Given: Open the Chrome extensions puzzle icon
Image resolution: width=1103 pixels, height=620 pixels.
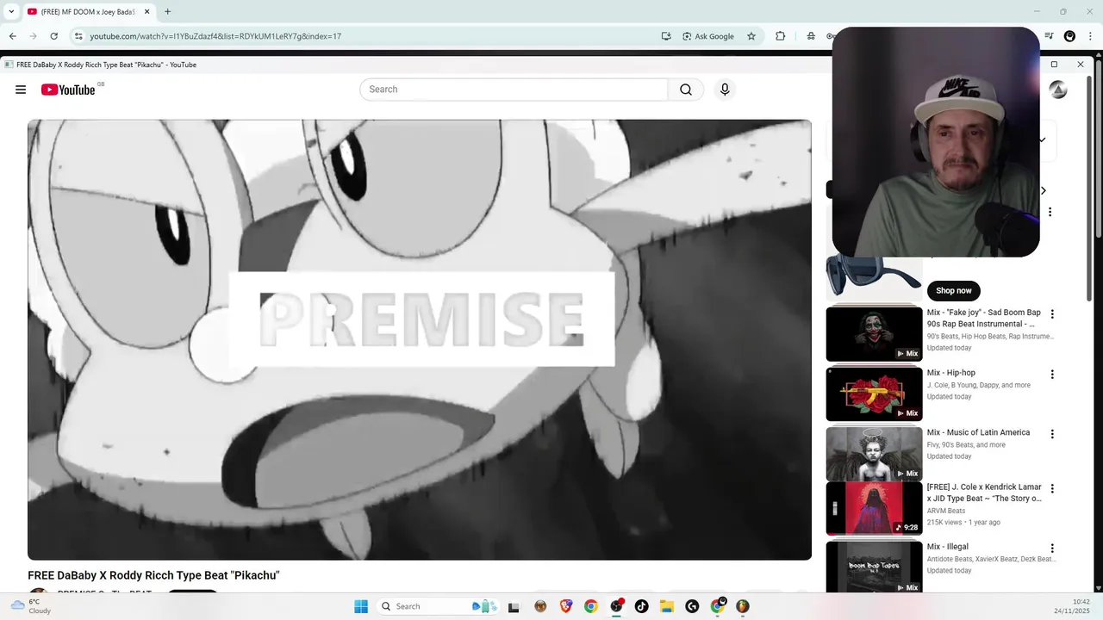Looking at the screenshot, I should pos(780,36).
